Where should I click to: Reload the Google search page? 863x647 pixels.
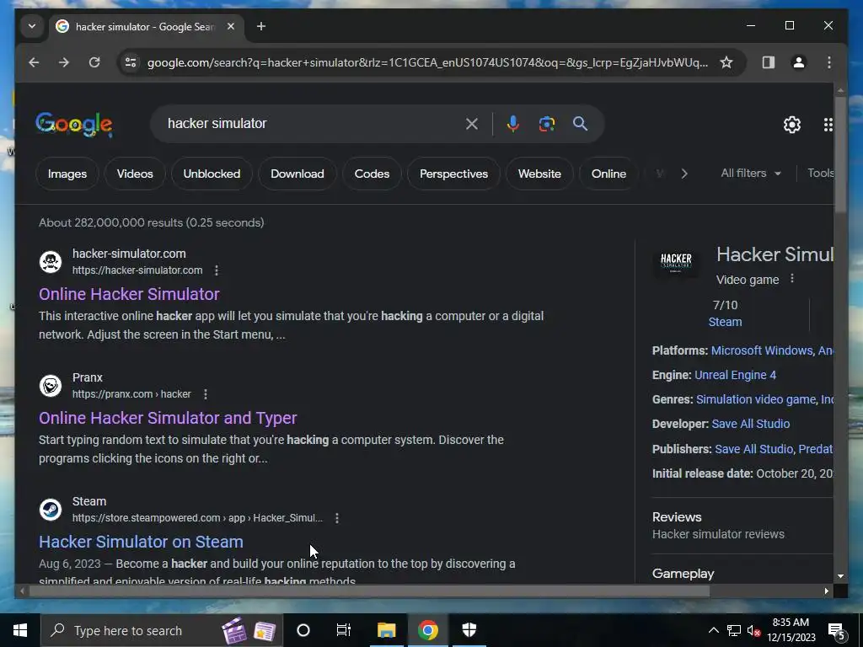click(x=94, y=62)
